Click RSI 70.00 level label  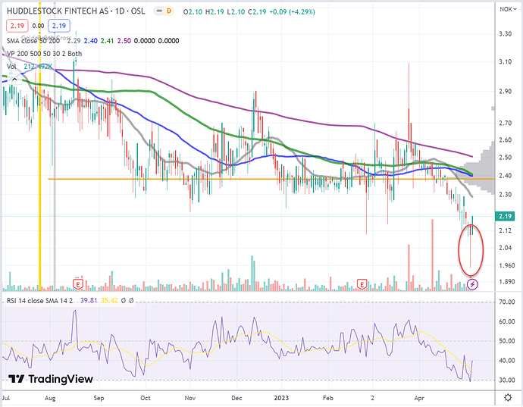pyautogui.click(x=506, y=302)
